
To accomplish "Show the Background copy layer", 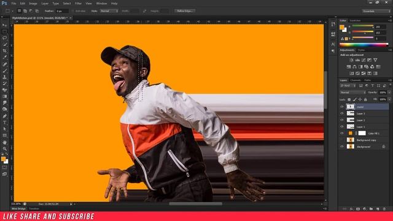I will 342,140.
